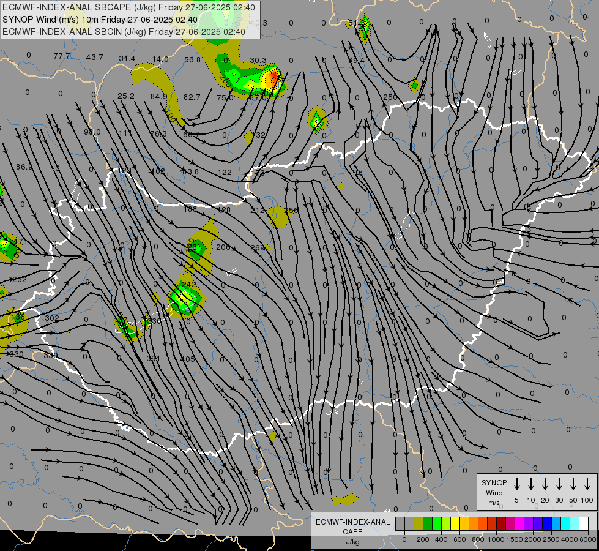Viewport: 599px width, 551px height.
Task: Click the map value 98.0
Action: [x=92, y=132]
